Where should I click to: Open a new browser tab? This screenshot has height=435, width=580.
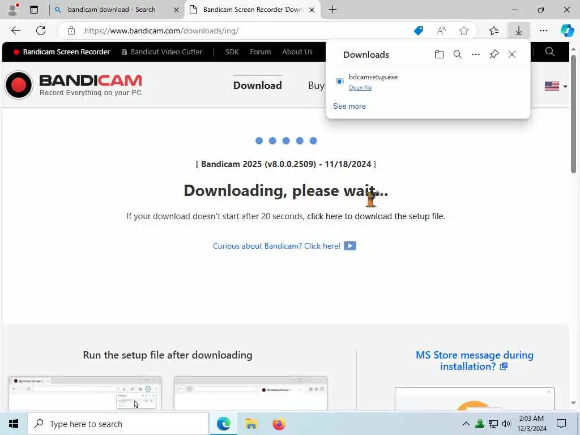pos(332,10)
